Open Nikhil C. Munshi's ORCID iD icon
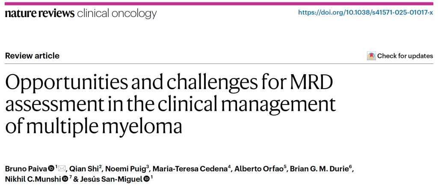 [65, 179]
